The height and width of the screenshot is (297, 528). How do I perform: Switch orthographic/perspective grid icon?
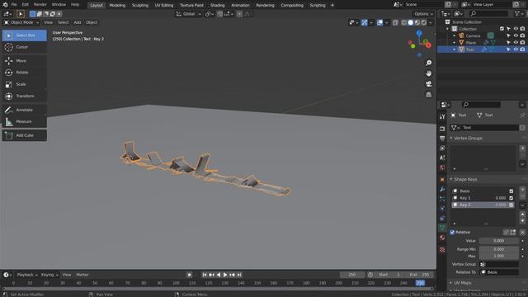[x=428, y=95]
